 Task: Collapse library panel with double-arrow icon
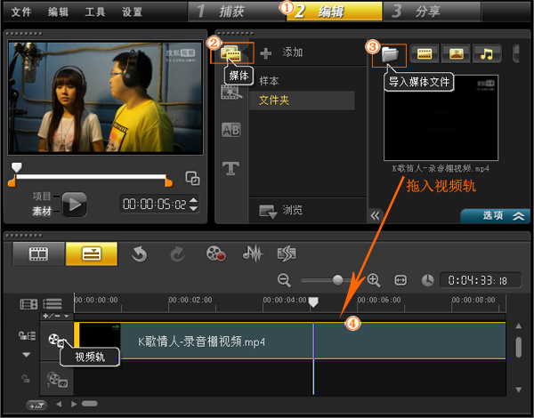375,216
